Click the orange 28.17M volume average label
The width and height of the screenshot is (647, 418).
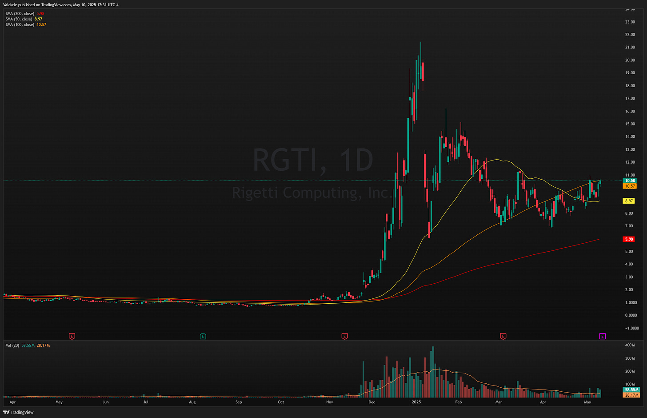pyautogui.click(x=631, y=395)
